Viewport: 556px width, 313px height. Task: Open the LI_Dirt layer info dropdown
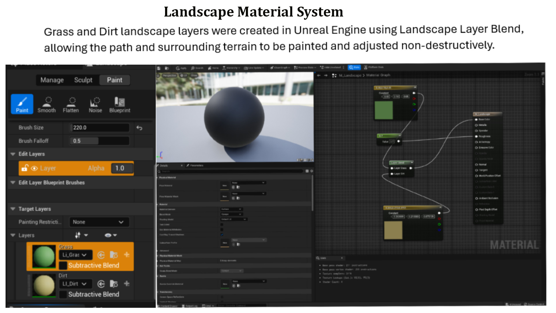[x=76, y=284]
